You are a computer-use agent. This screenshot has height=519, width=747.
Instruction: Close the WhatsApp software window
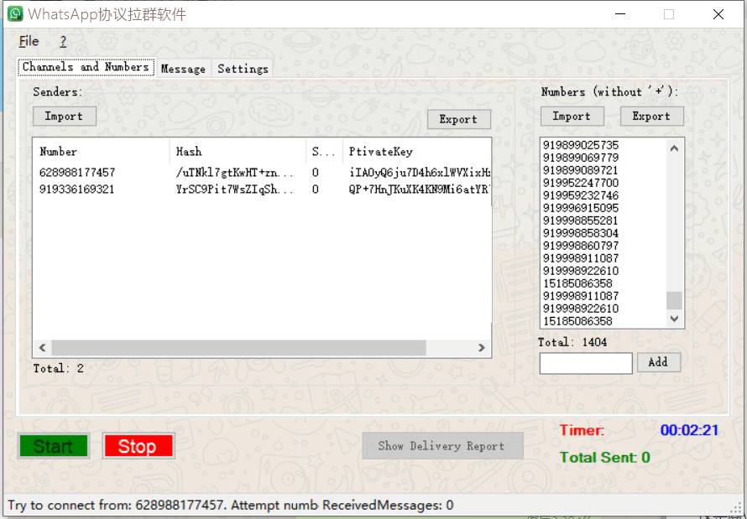718,14
